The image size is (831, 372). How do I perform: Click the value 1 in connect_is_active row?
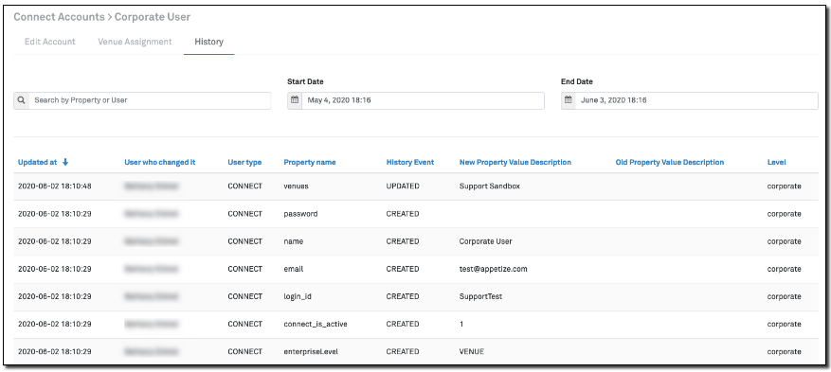tap(461, 324)
